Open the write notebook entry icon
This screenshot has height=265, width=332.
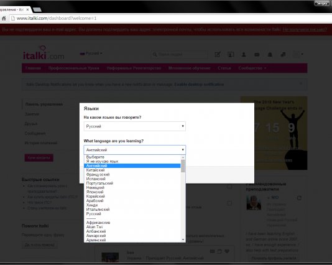click(218, 55)
